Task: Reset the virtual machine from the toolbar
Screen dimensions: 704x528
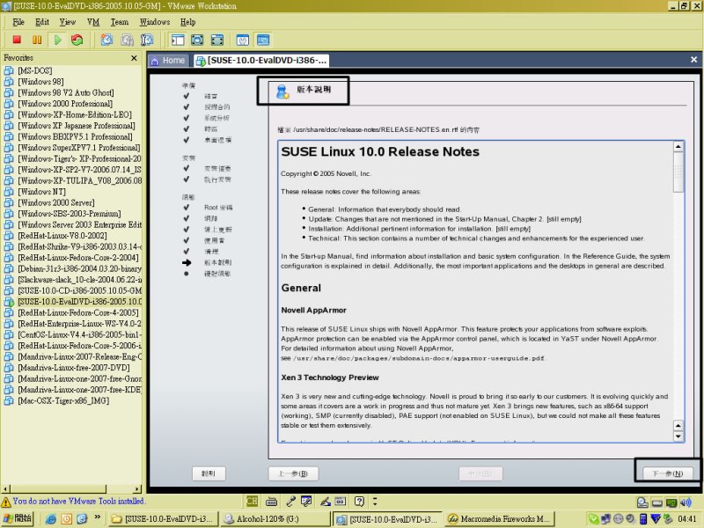Action: tap(77, 40)
